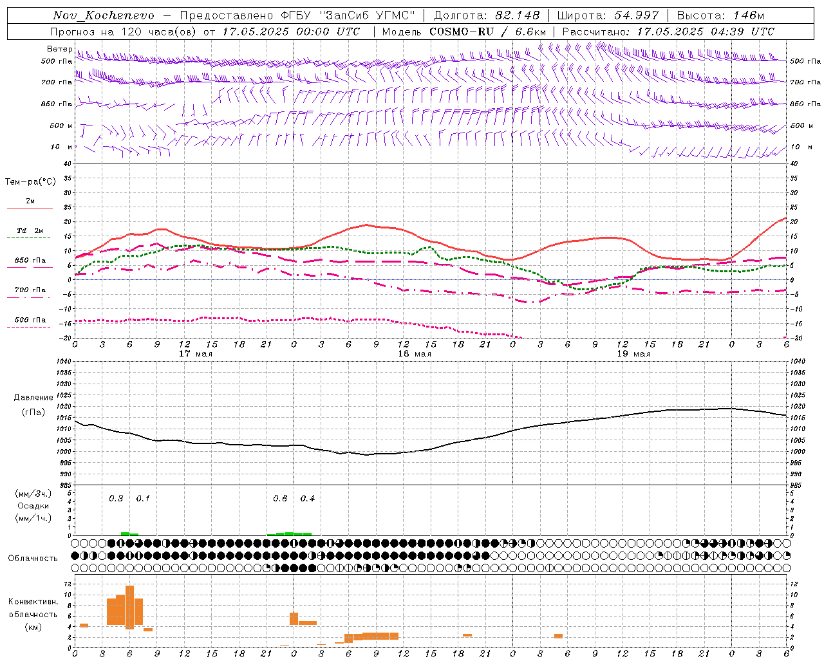Click the Ветер wind panel label
824x659 pixels.
tap(59, 49)
